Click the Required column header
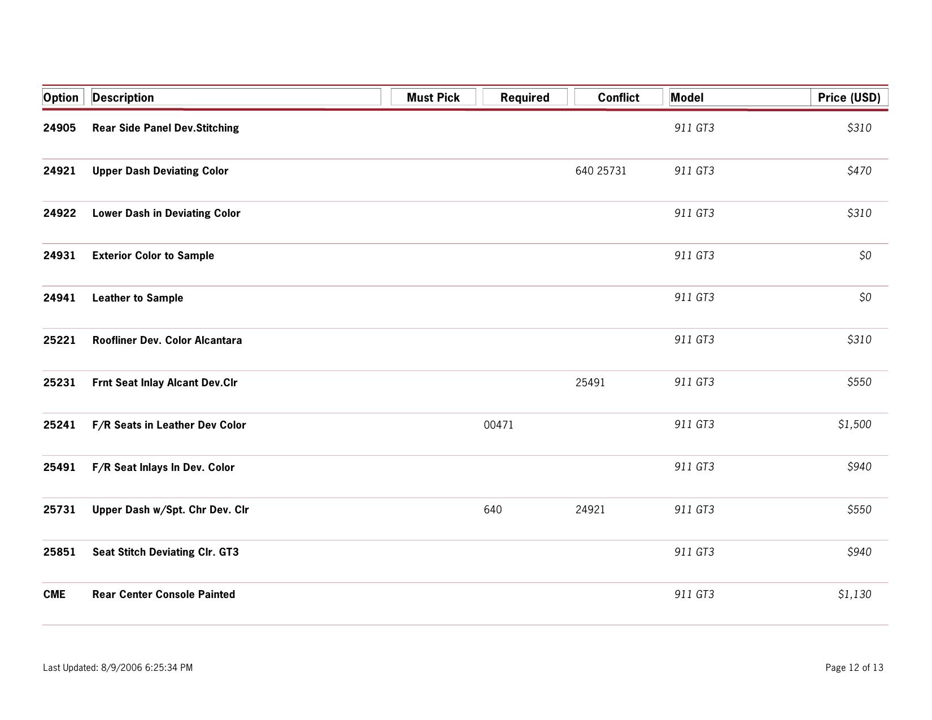The width and height of the screenshot is (932, 720). point(525,97)
